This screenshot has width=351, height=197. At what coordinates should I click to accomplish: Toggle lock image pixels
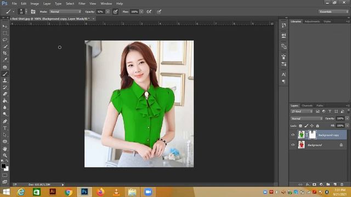coord(306,126)
